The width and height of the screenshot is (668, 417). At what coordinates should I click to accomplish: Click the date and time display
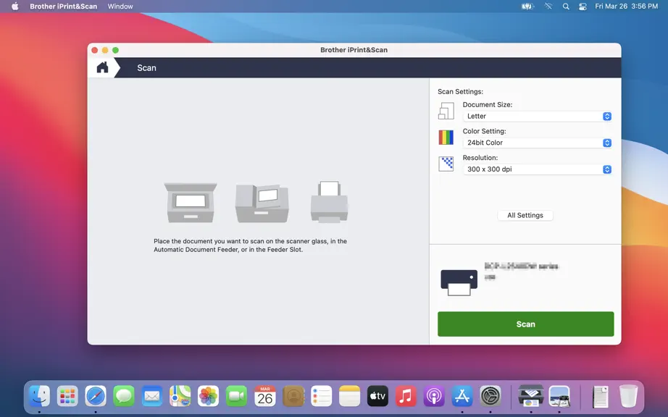click(626, 7)
